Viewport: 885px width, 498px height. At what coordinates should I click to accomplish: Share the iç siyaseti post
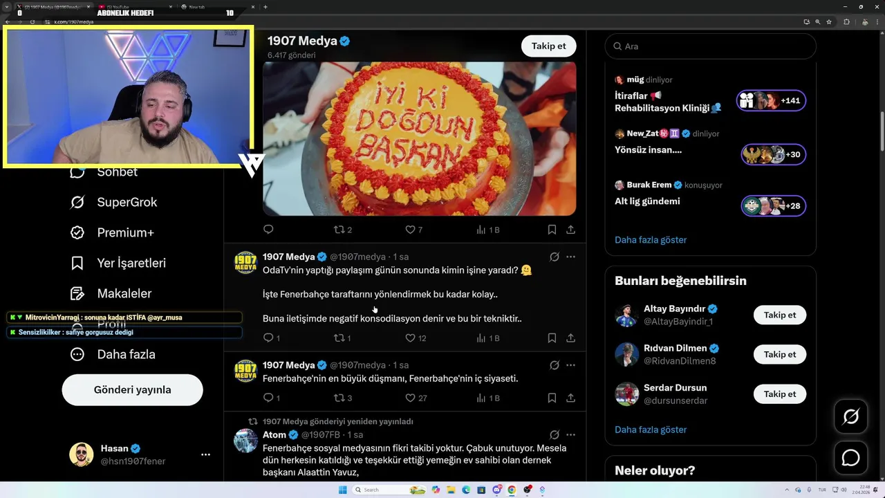(570, 398)
